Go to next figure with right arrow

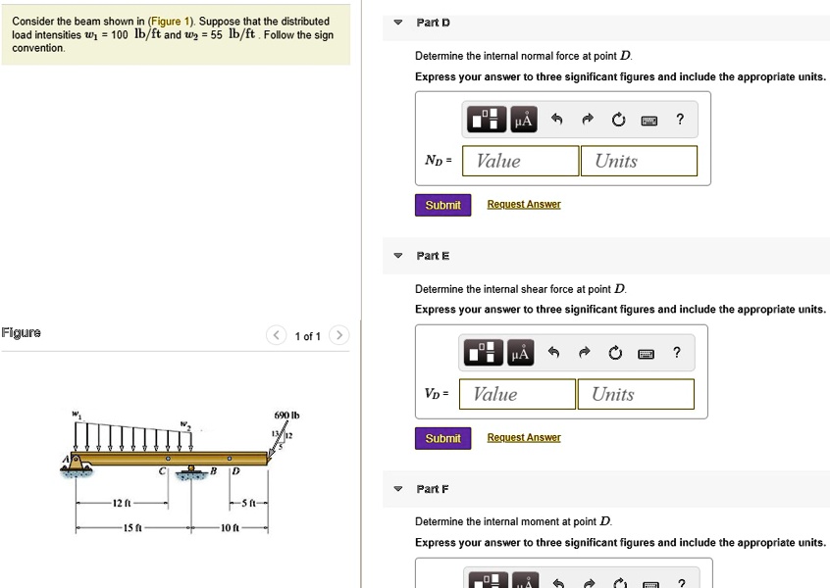click(x=338, y=335)
